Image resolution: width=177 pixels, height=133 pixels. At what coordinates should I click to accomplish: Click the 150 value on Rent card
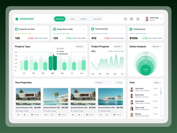(x=17, y=38)
